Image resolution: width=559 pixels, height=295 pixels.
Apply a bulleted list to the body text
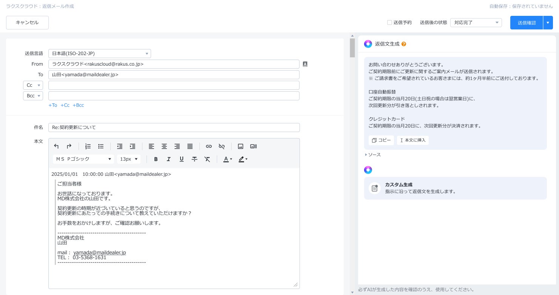(101, 146)
